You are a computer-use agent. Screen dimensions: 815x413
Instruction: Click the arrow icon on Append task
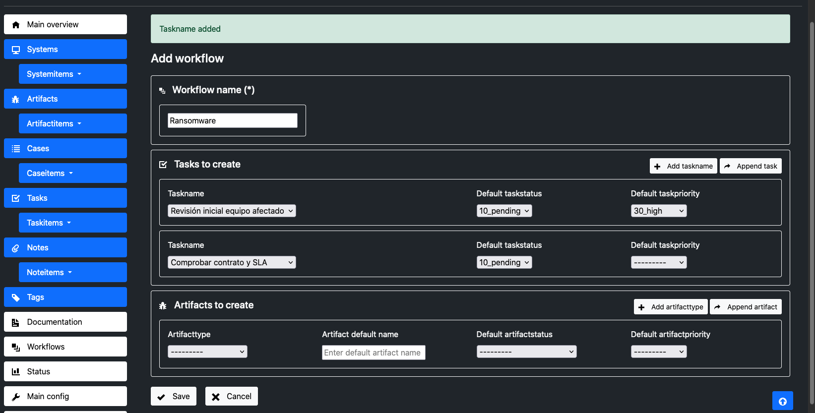click(x=727, y=167)
